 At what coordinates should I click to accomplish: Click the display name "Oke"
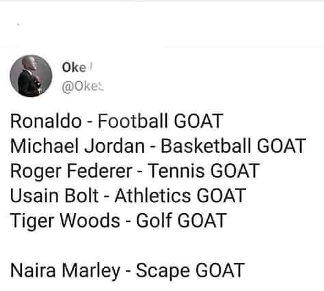click(74, 68)
